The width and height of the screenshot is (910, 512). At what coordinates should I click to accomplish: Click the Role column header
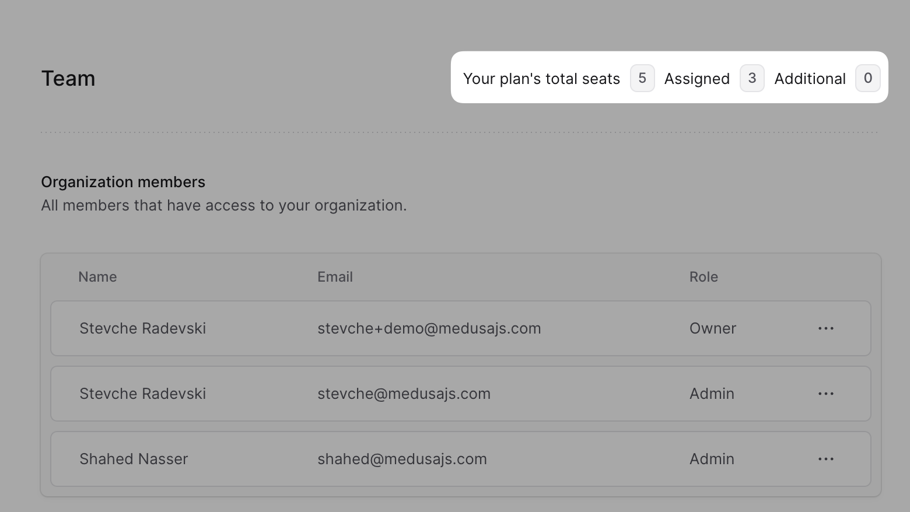pos(703,276)
